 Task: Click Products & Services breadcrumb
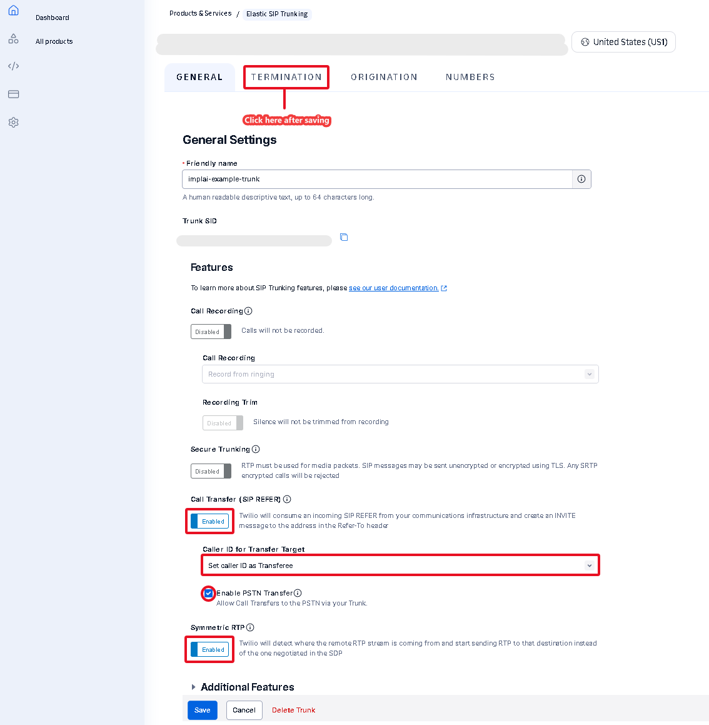(200, 13)
